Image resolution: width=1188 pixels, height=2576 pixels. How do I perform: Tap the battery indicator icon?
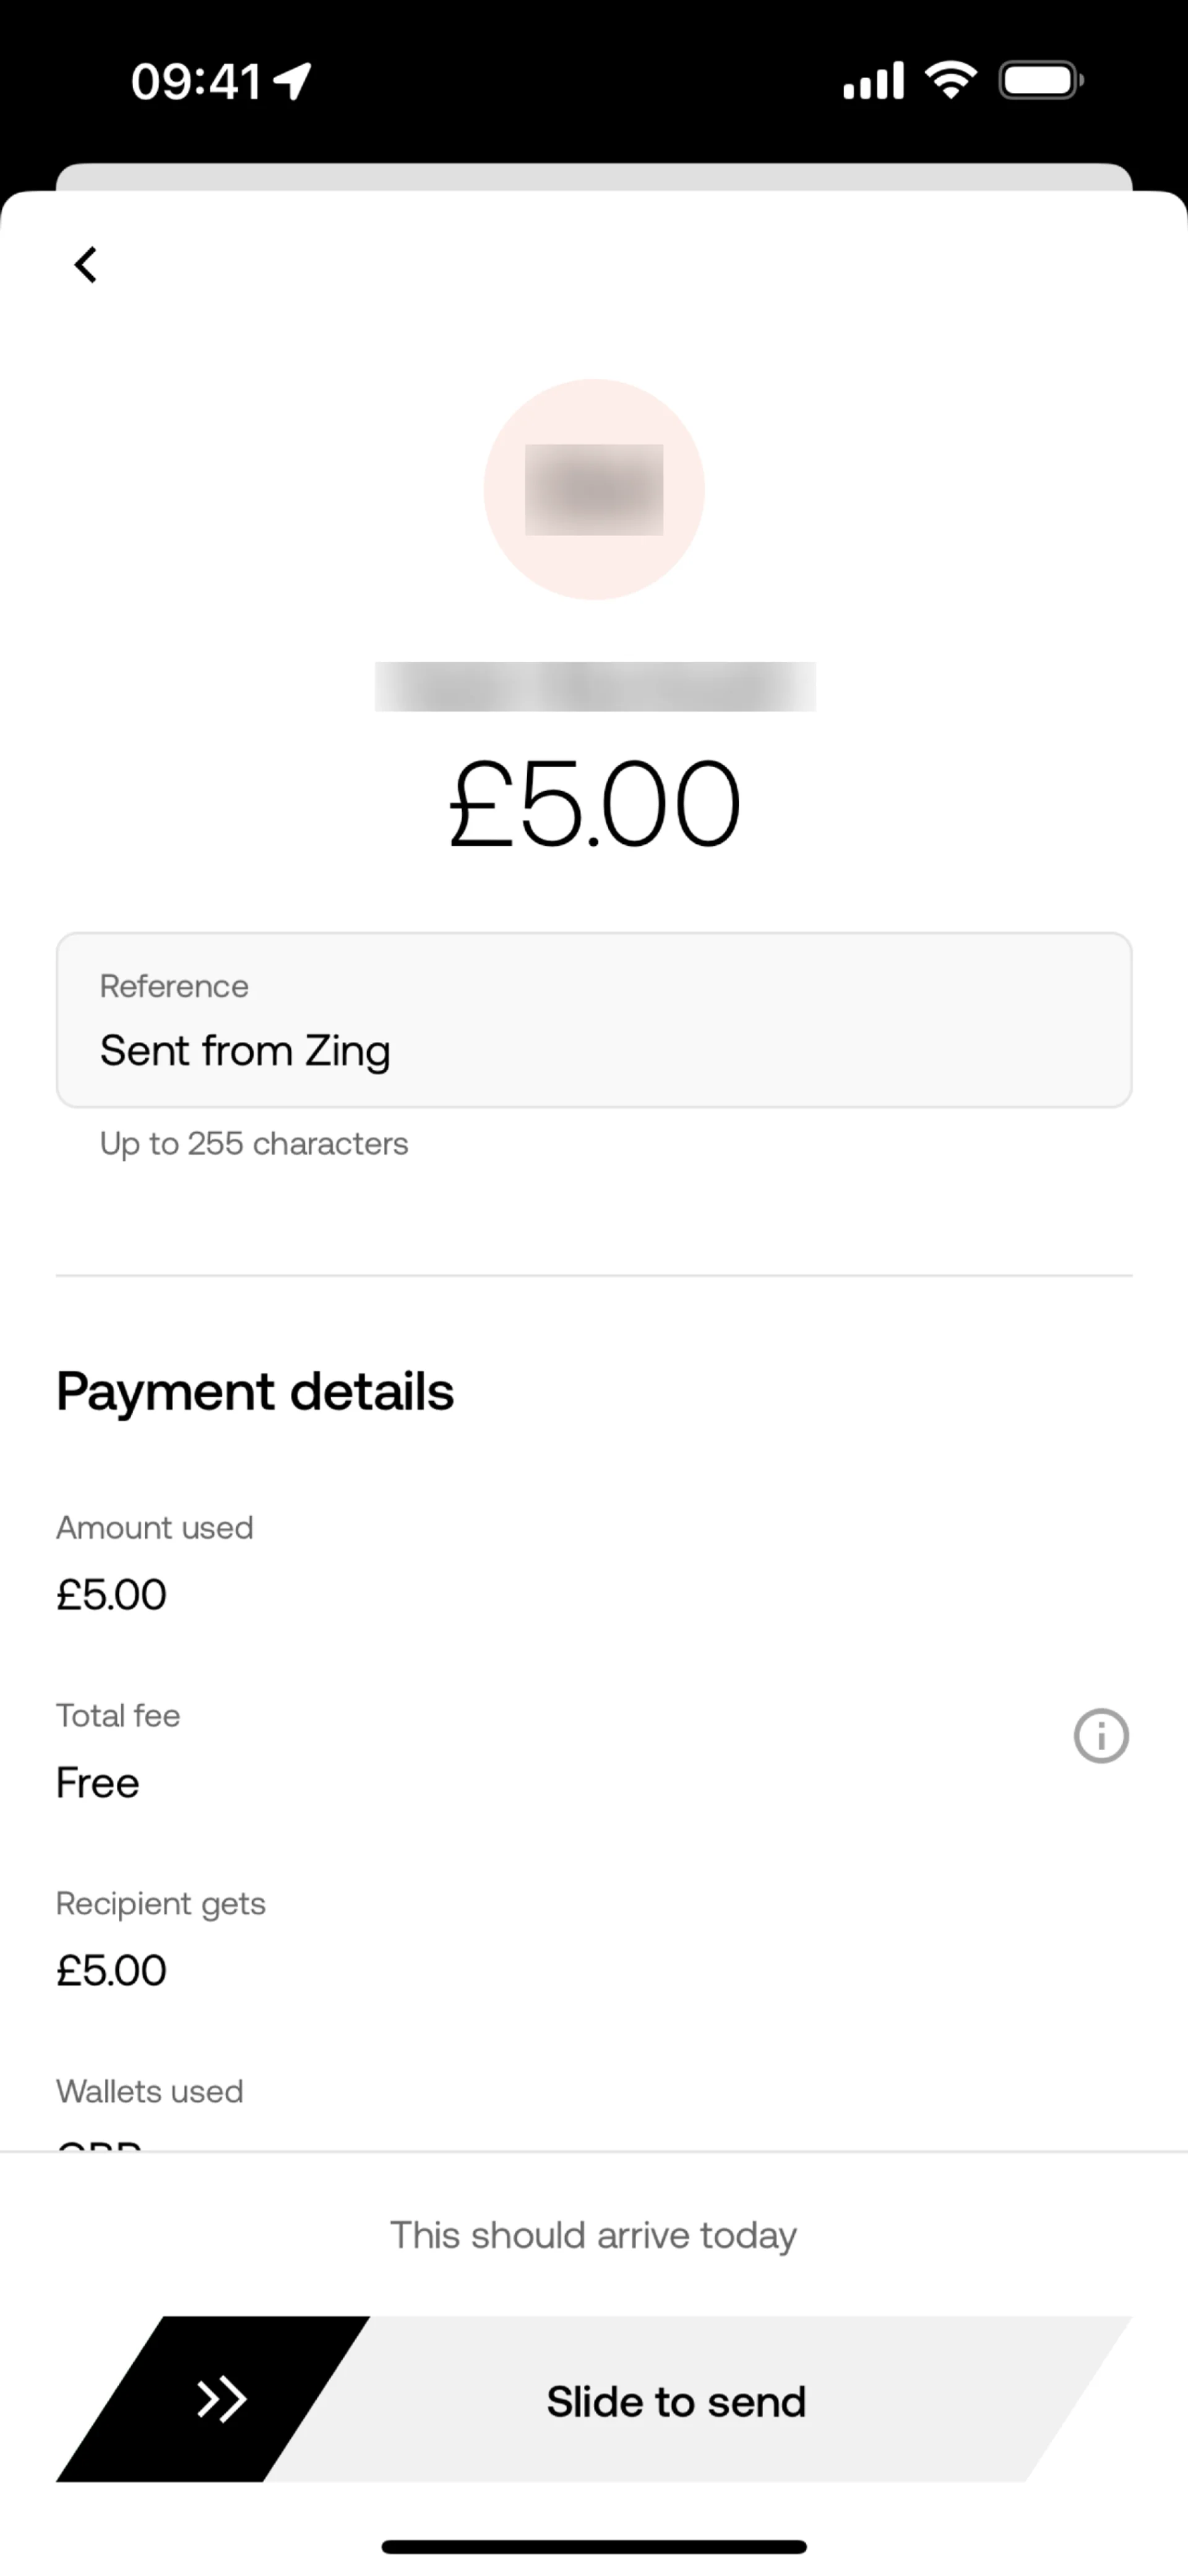click(x=1040, y=80)
